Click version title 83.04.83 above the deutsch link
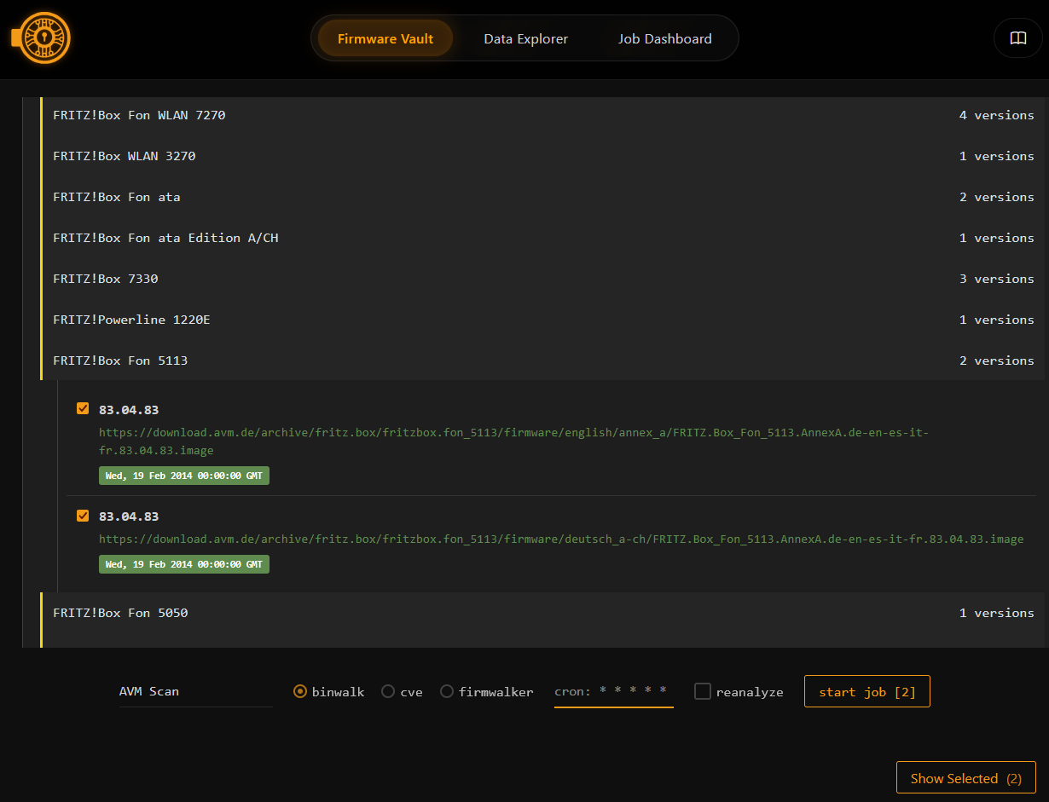The image size is (1049, 802). click(129, 516)
